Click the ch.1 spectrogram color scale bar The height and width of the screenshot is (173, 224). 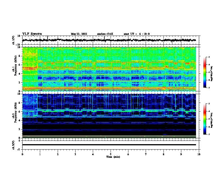[204, 72]
